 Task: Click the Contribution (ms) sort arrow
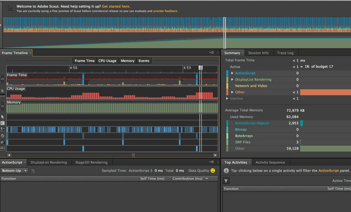click(x=207, y=178)
